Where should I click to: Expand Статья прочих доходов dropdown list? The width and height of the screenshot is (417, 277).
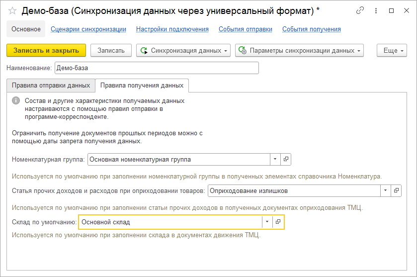[x=385, y=190]
